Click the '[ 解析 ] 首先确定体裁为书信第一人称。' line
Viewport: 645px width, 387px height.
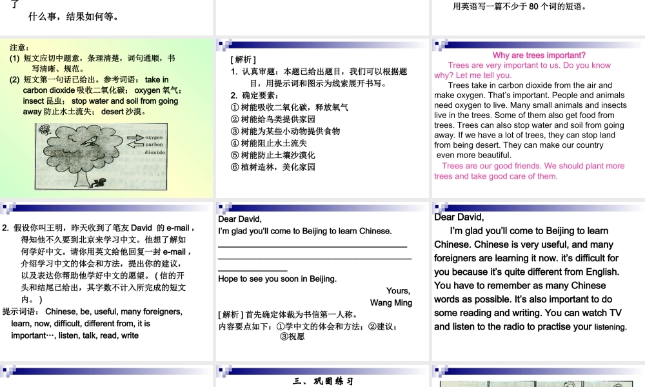pos(288,315)
